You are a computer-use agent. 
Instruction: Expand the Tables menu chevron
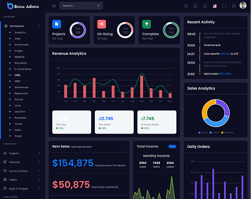[x=39, y=179]
